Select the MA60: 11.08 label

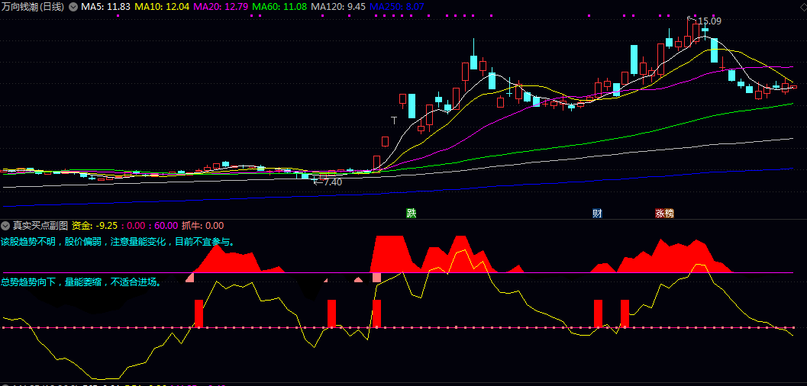pos(280,7)
